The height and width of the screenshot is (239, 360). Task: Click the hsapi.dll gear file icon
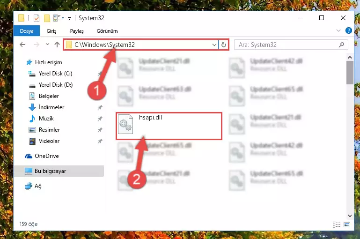pyautogui.click(x=125, y=124)
